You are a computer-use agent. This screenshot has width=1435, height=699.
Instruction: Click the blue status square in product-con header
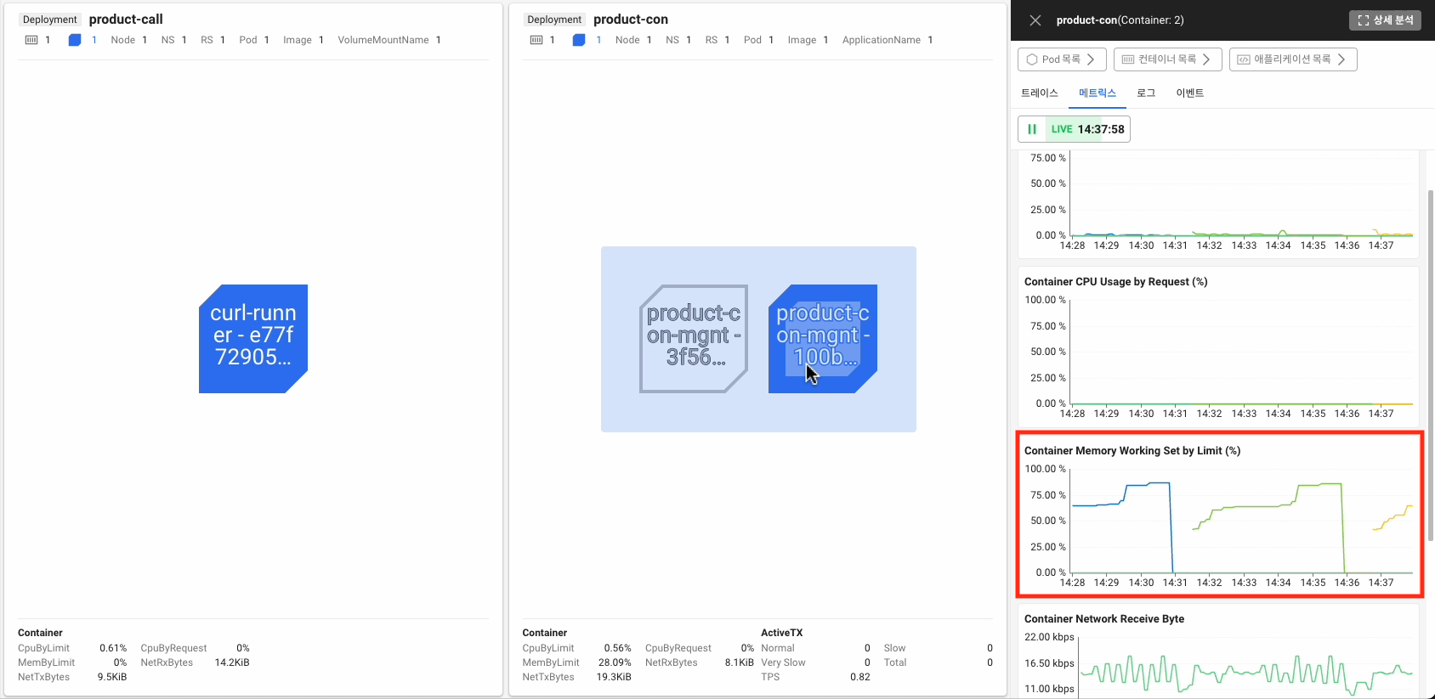tap(579, 40)
